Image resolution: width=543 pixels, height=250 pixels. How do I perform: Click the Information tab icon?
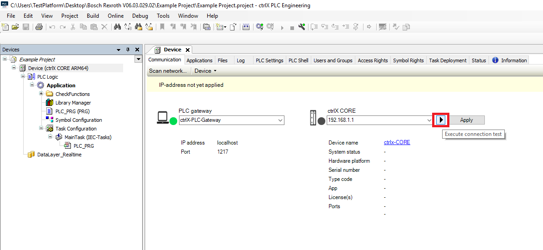pyautogui.click(x=495, y=60)
